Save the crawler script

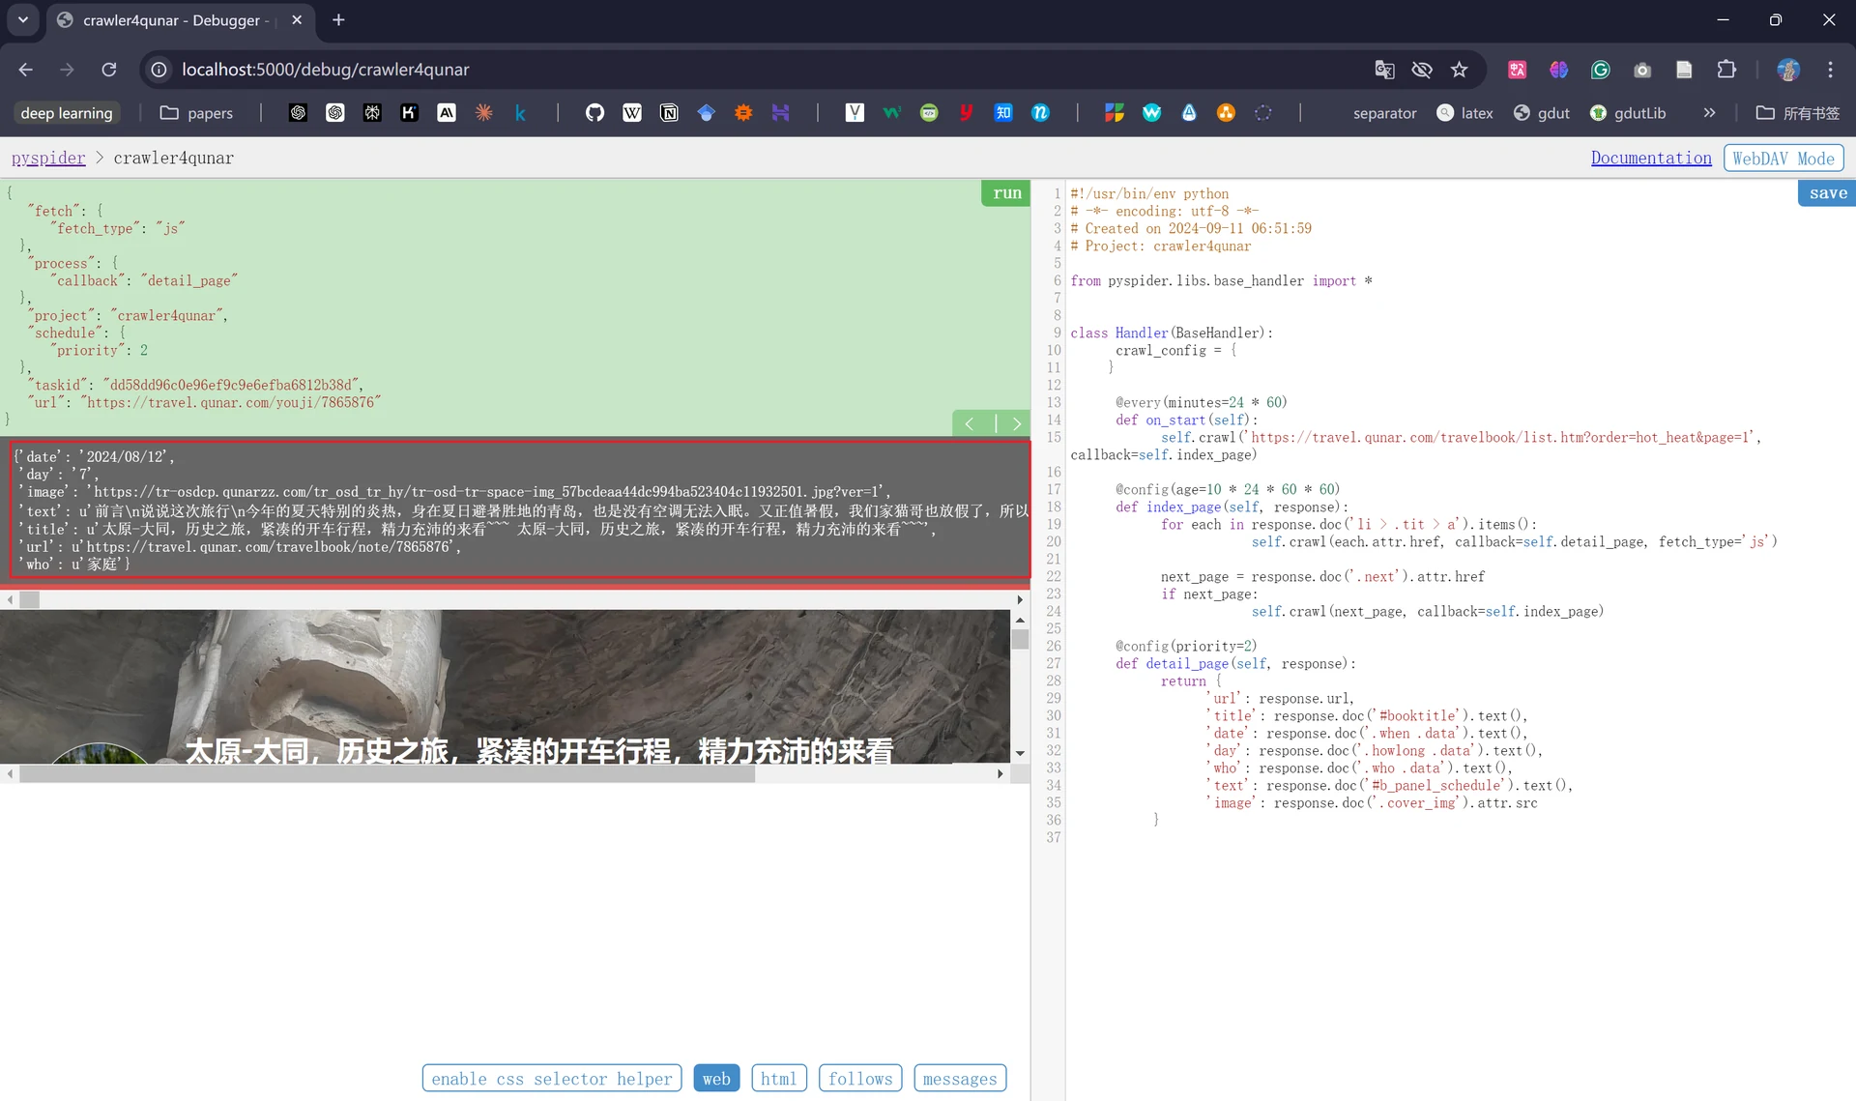point(1827,192)
